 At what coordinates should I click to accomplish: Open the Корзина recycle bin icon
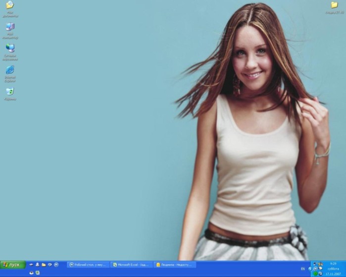coord(10,94)
